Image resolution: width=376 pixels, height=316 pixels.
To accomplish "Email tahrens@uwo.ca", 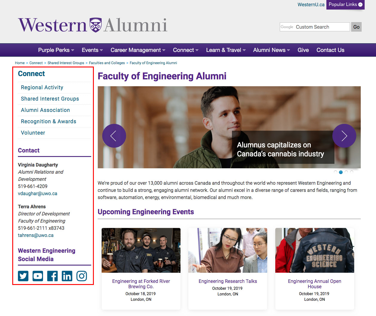I will click(36, 235).
